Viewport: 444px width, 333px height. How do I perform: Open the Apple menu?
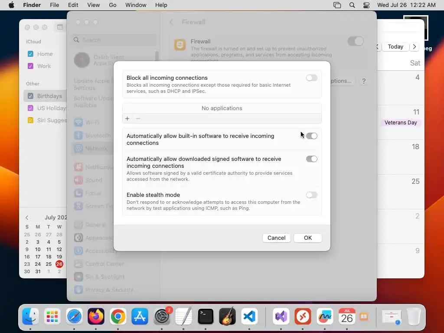click(x=11, y=5)
